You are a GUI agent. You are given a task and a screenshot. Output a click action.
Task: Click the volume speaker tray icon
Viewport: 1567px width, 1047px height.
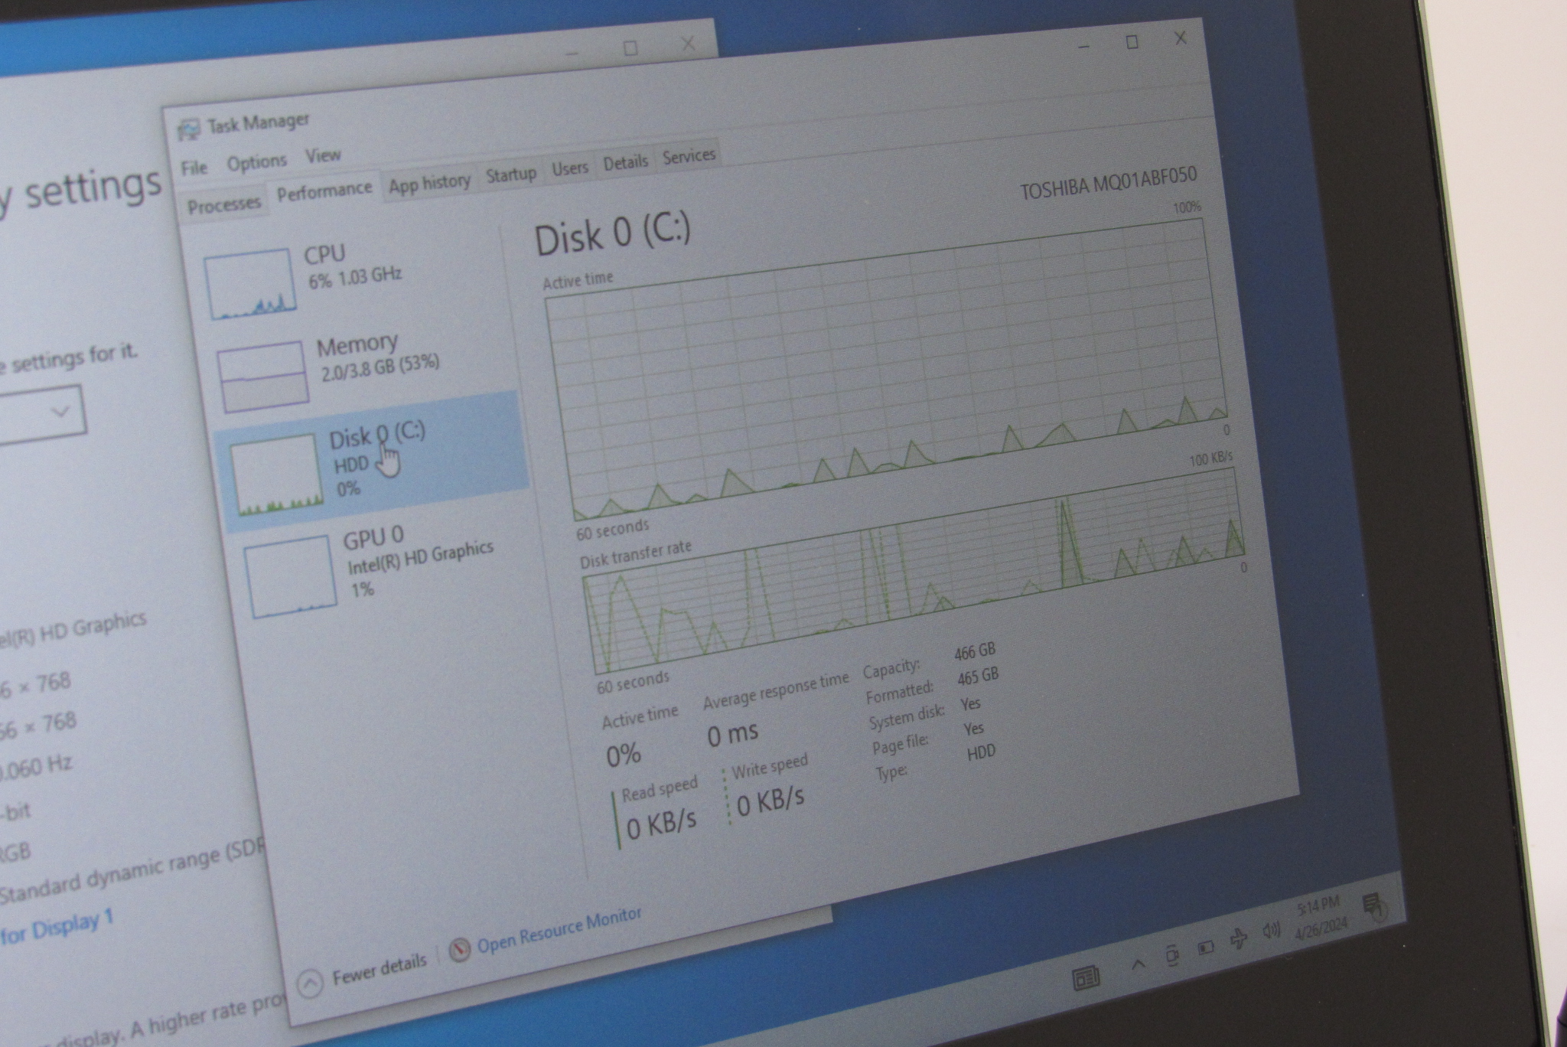click(1271, 930)
